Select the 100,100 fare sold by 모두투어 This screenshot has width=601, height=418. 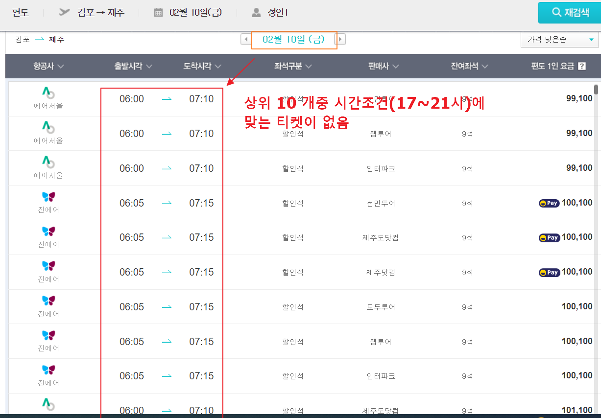point(577,306)
